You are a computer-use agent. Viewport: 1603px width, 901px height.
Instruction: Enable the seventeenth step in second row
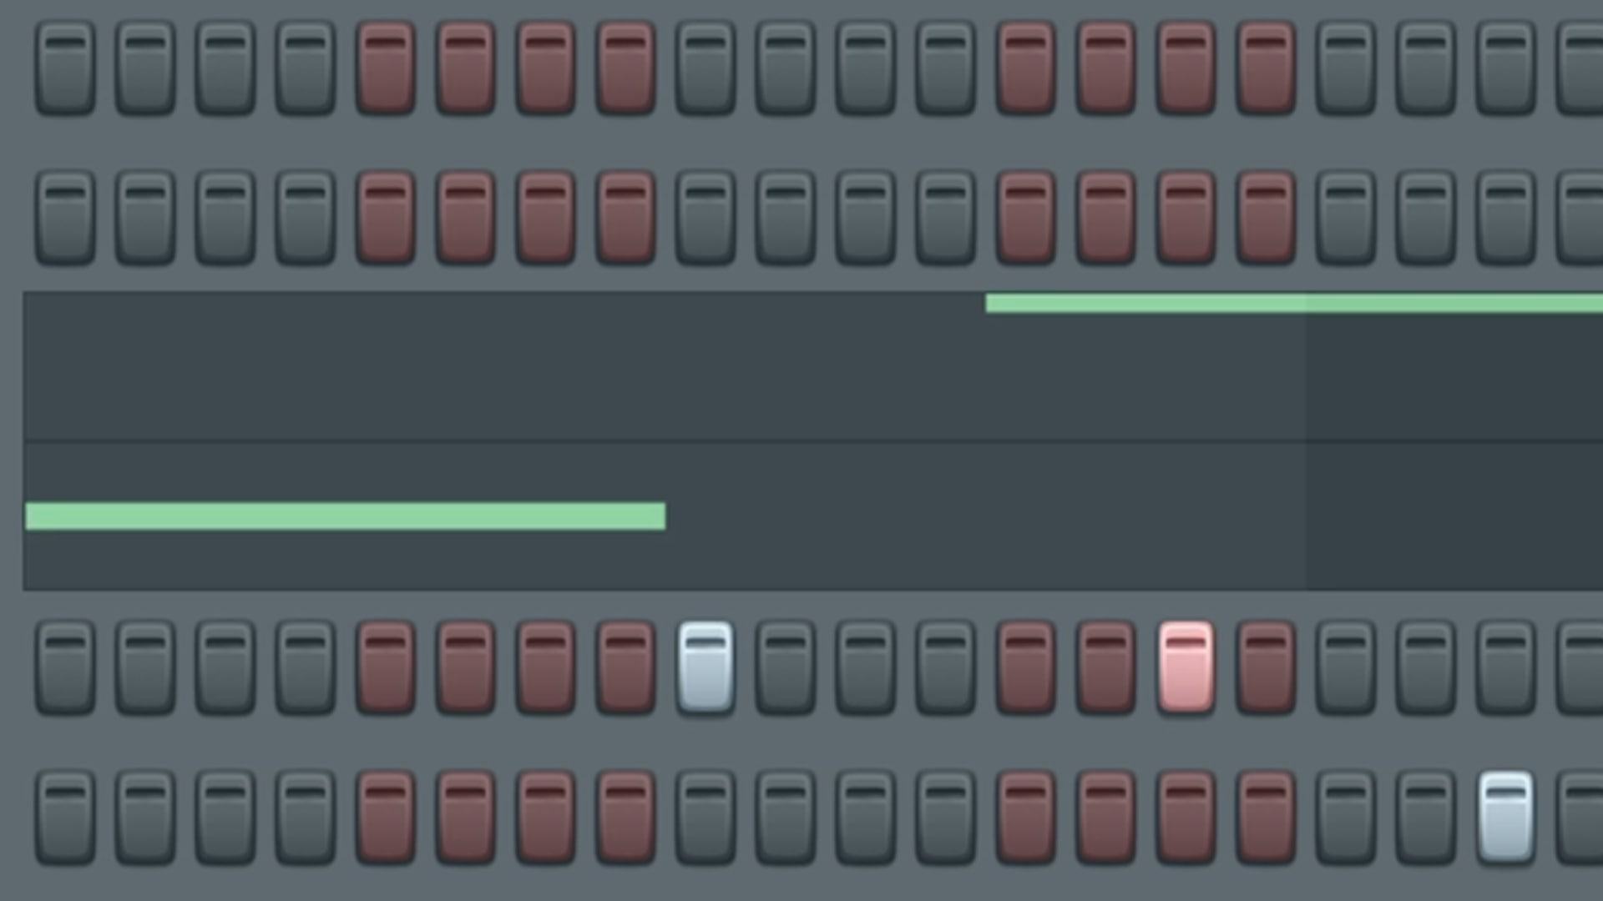(x=1346, y=218)
